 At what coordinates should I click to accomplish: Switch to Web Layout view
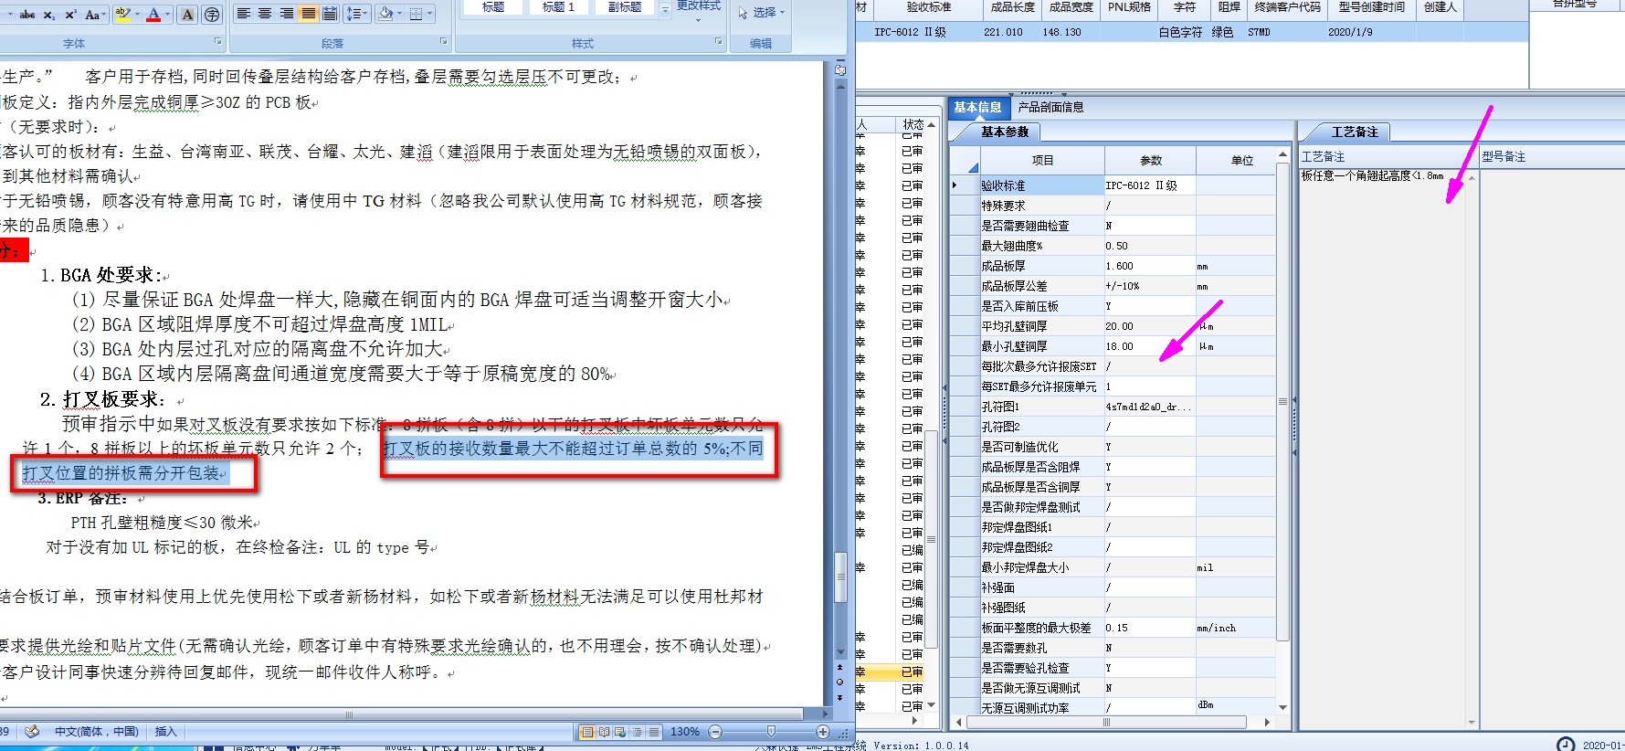point(620,732)
